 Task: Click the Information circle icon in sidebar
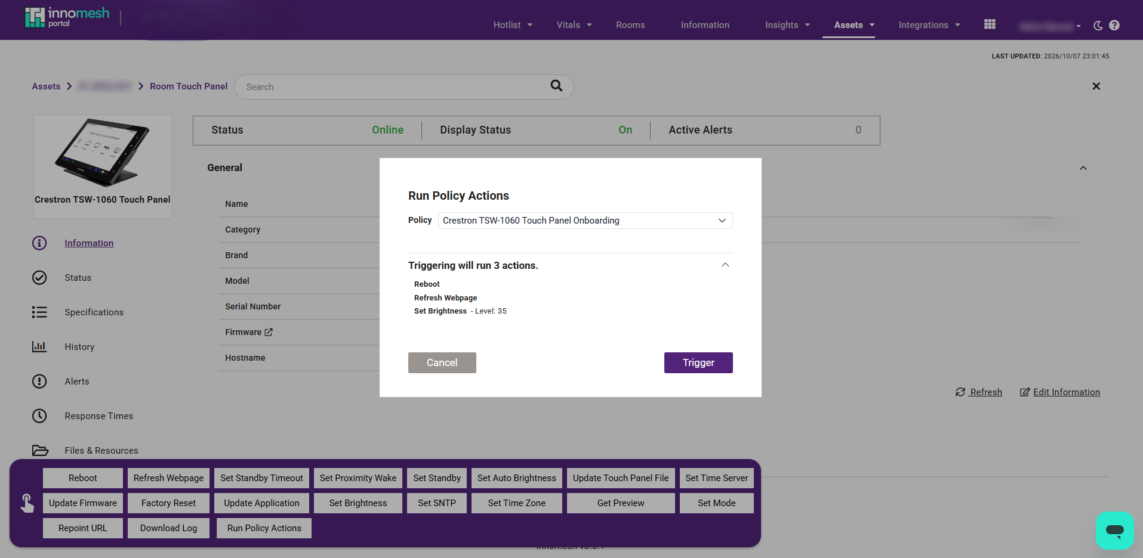coord(39,243)
